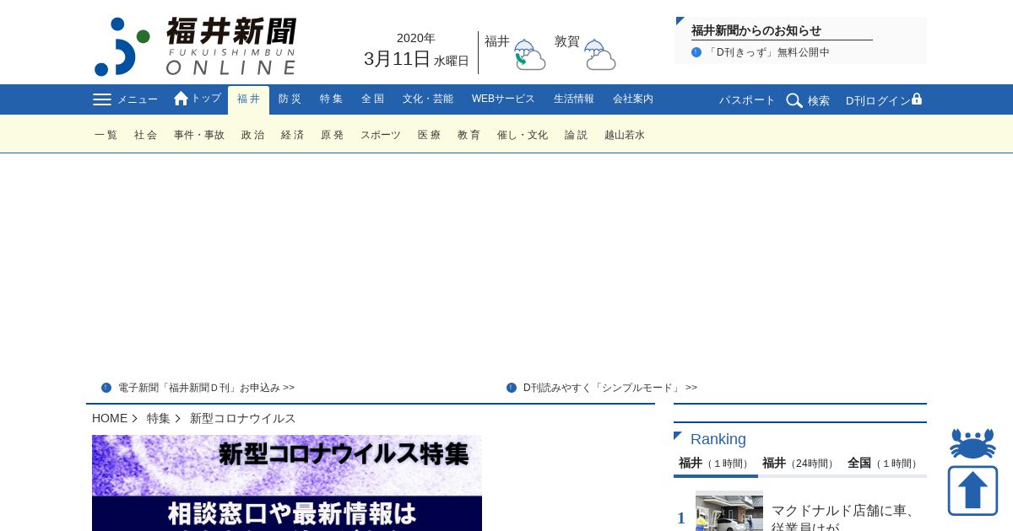Image resolution: width=1013 pixels, height=531 pixels.
Task: Click HOME in the breadcrumb
Action: pyautogui.click(x=110, y=418)
